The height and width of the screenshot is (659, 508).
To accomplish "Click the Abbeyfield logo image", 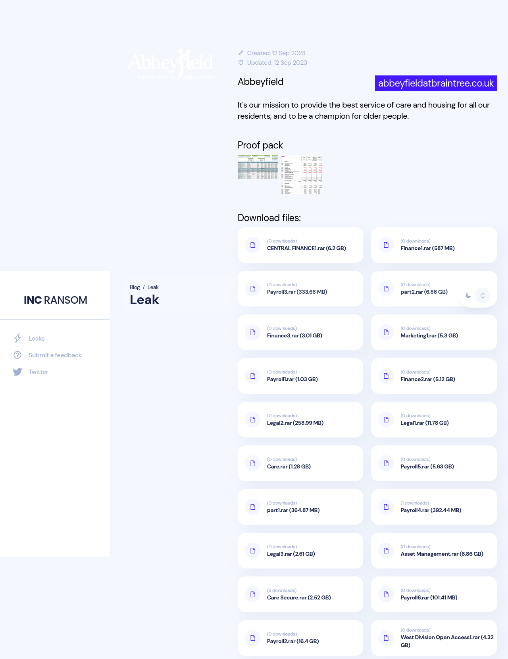I will [x=171, y=65].
